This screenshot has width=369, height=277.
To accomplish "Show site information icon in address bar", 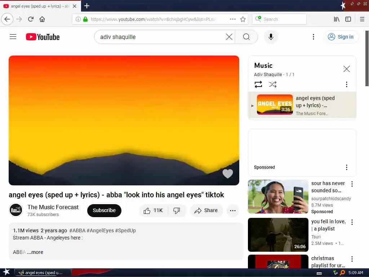I will 78,19.
